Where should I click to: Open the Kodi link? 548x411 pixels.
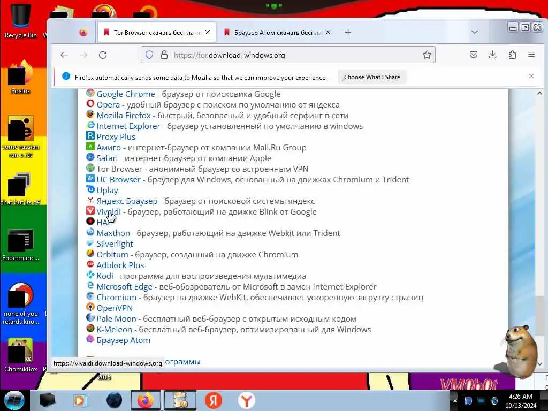[104, 276]
